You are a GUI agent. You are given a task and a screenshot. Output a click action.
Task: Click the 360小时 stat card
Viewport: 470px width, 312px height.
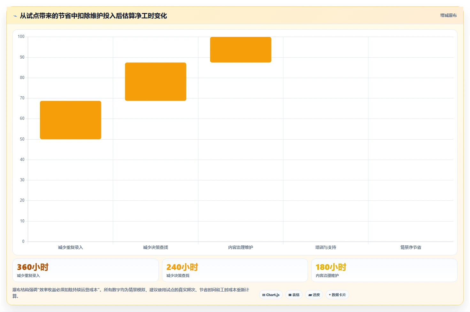pos(86,270)
